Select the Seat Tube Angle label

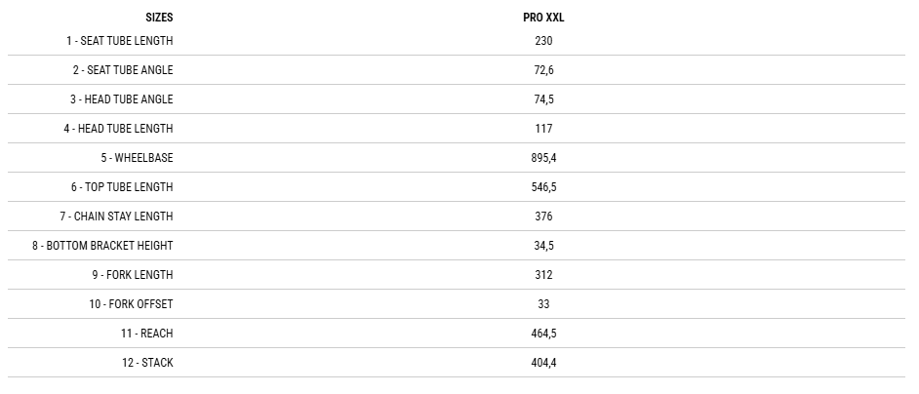point(122,70)
